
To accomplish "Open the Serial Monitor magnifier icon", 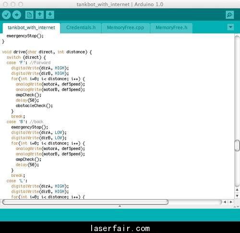I will pos(230,15).
